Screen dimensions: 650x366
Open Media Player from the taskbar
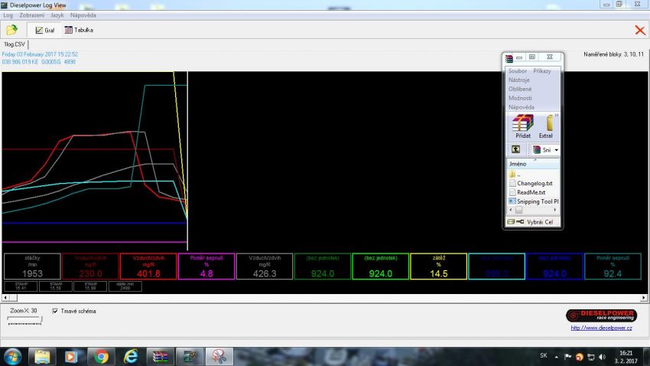point(71,357)
